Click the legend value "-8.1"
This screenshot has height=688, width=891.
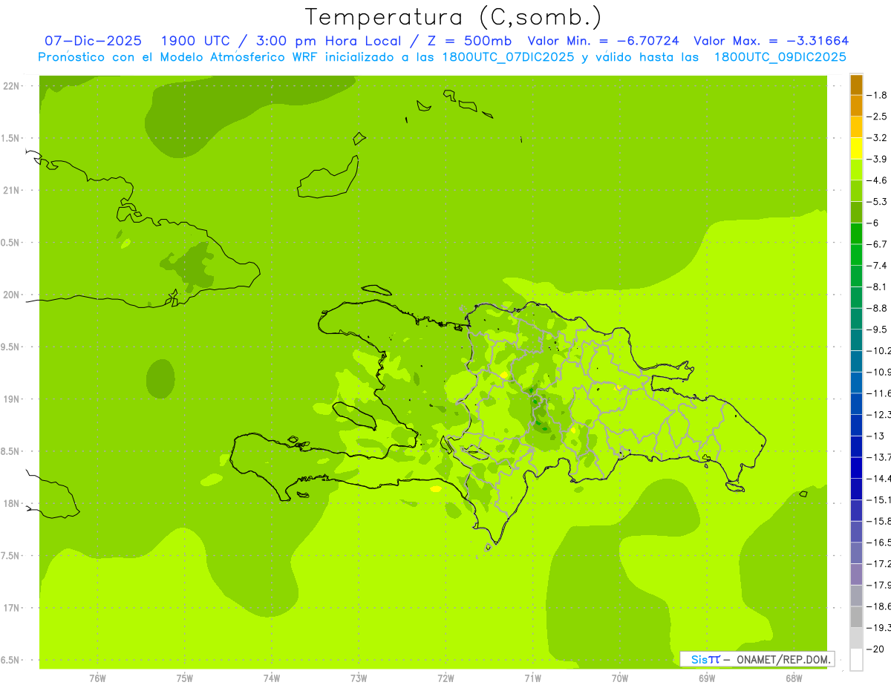(878, 286)
